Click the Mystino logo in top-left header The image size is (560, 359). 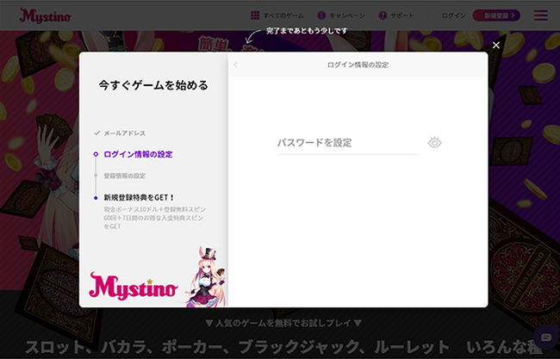46,15
